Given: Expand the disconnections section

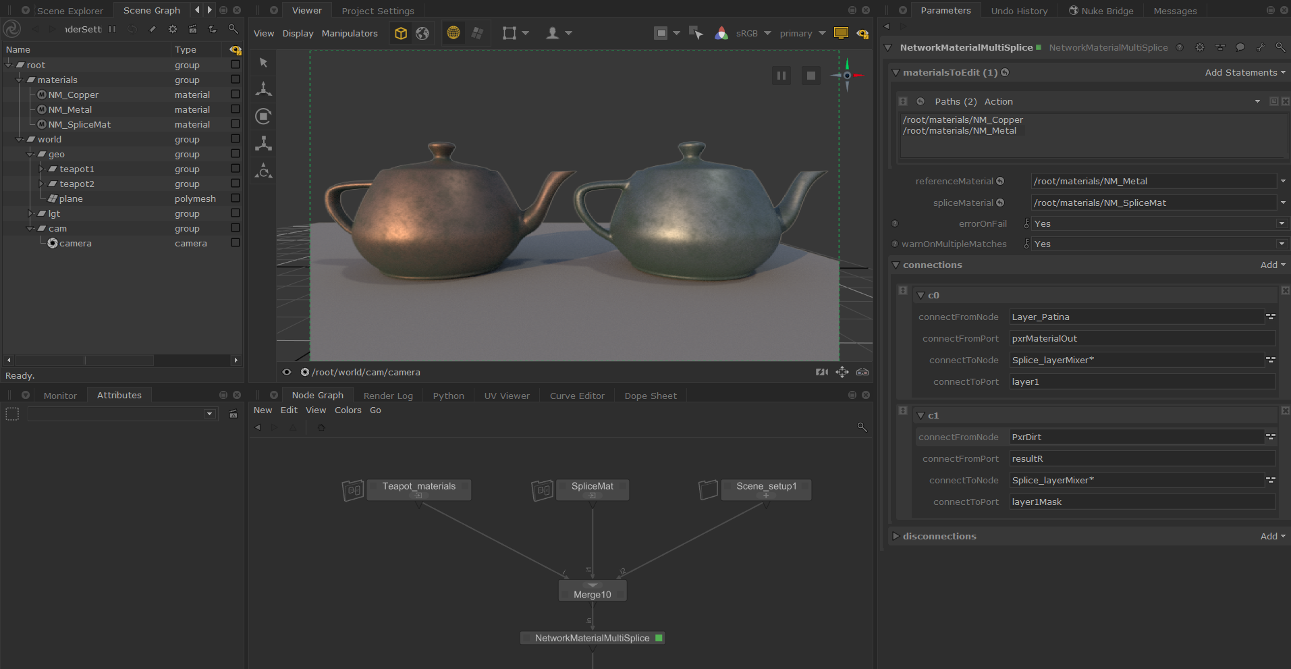Looking at the screenshot, I should click(896, 536).
